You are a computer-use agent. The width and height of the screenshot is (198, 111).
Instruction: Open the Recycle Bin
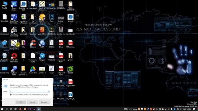[5, 57]
